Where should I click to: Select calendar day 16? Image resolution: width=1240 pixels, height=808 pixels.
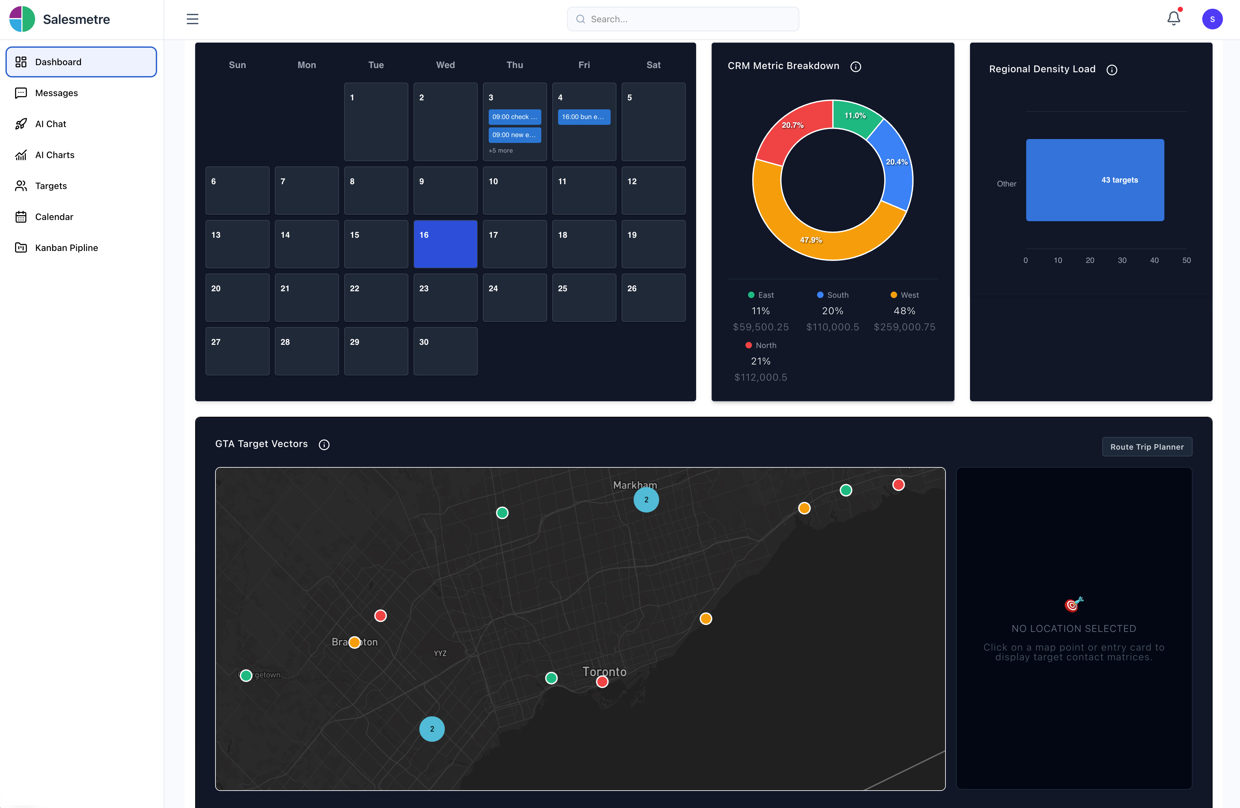[445, 244]
